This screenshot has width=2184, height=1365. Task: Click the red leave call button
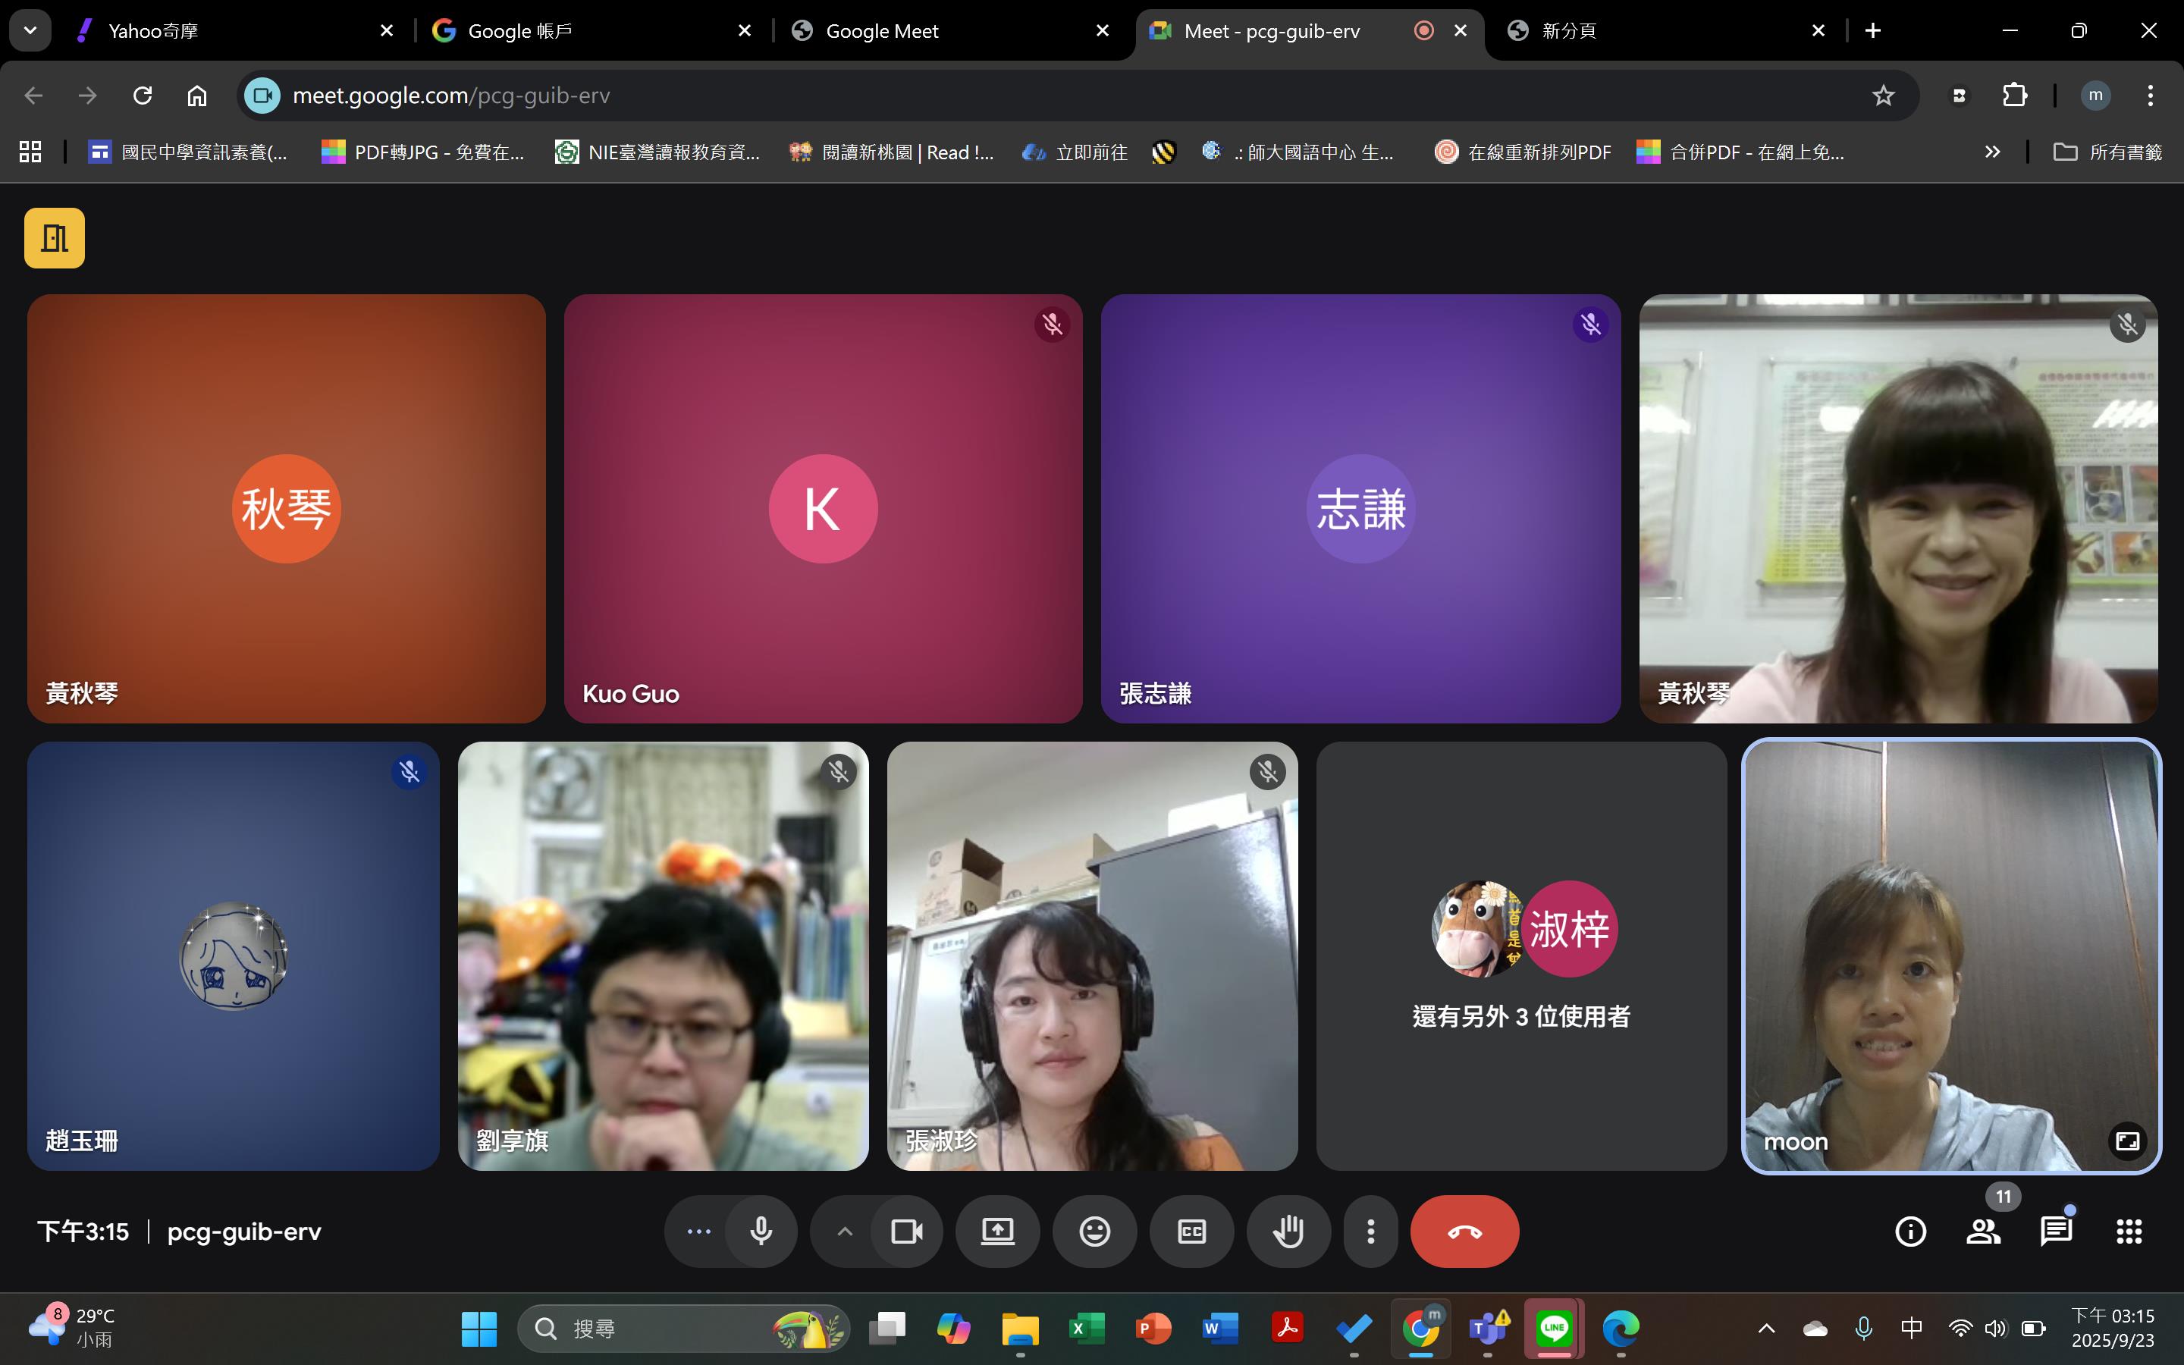tap(1464, 1232)
